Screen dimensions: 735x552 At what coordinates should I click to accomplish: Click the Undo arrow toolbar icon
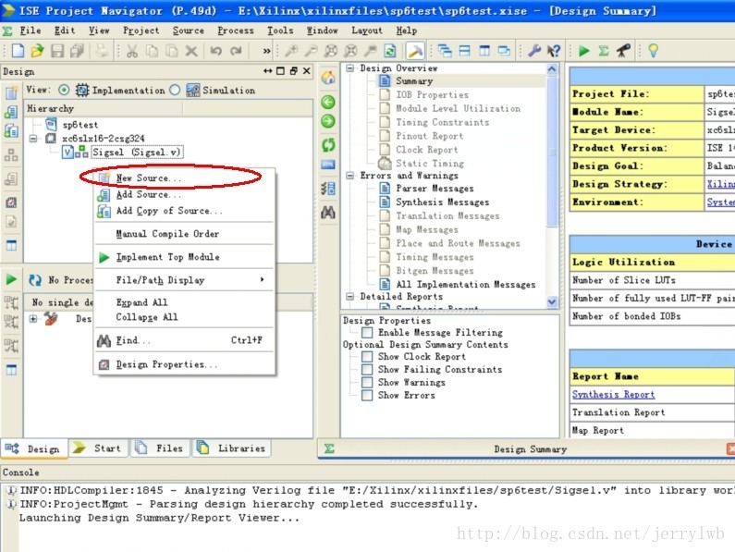215,51
